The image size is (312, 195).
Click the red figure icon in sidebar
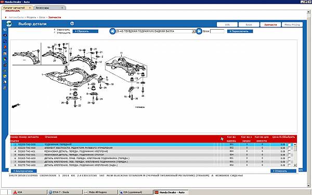pos(5,47)
